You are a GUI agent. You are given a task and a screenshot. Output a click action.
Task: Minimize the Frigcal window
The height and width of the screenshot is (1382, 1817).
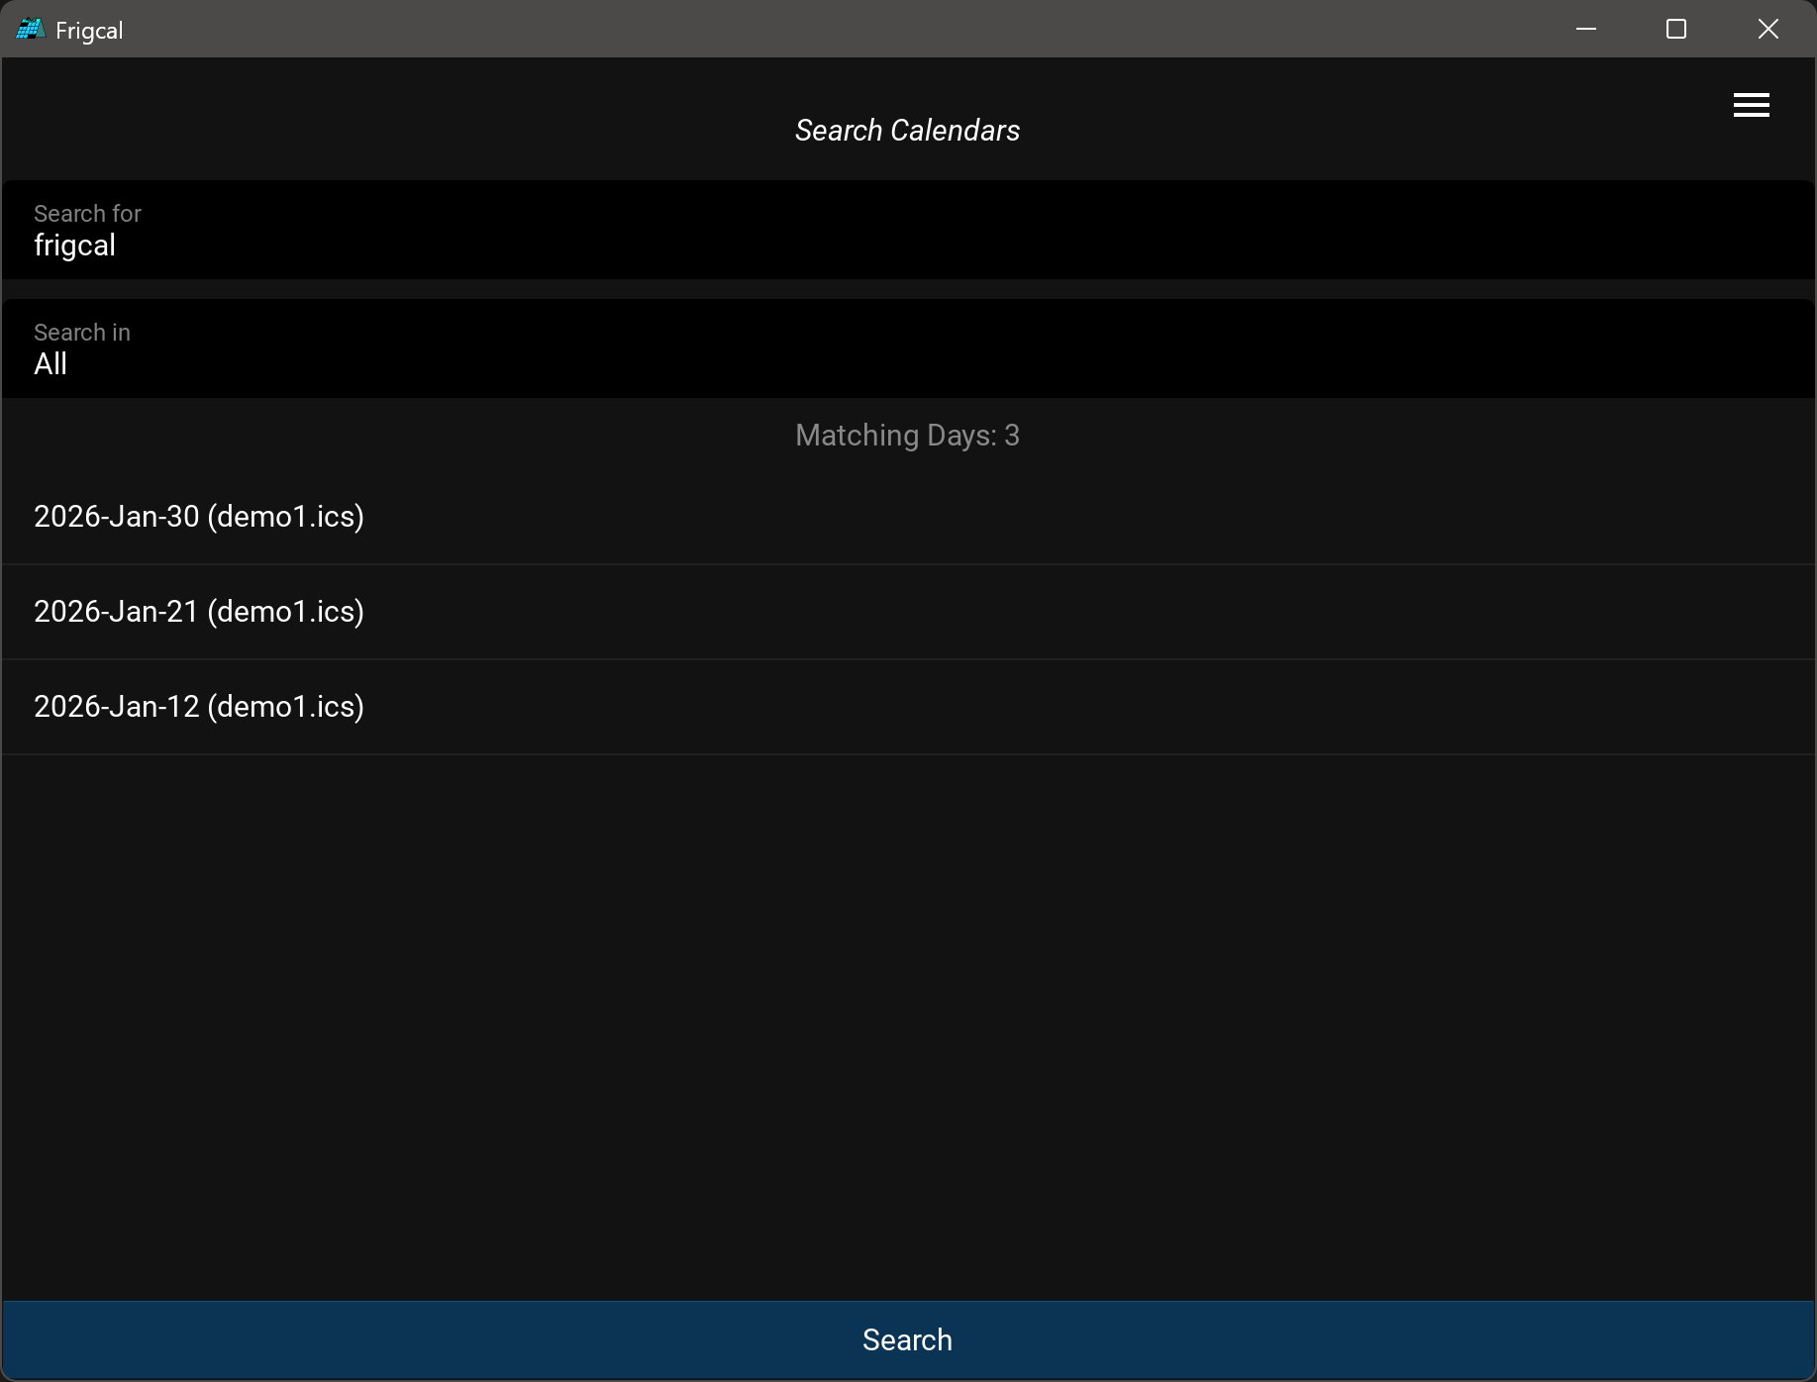click(1585, 30)
